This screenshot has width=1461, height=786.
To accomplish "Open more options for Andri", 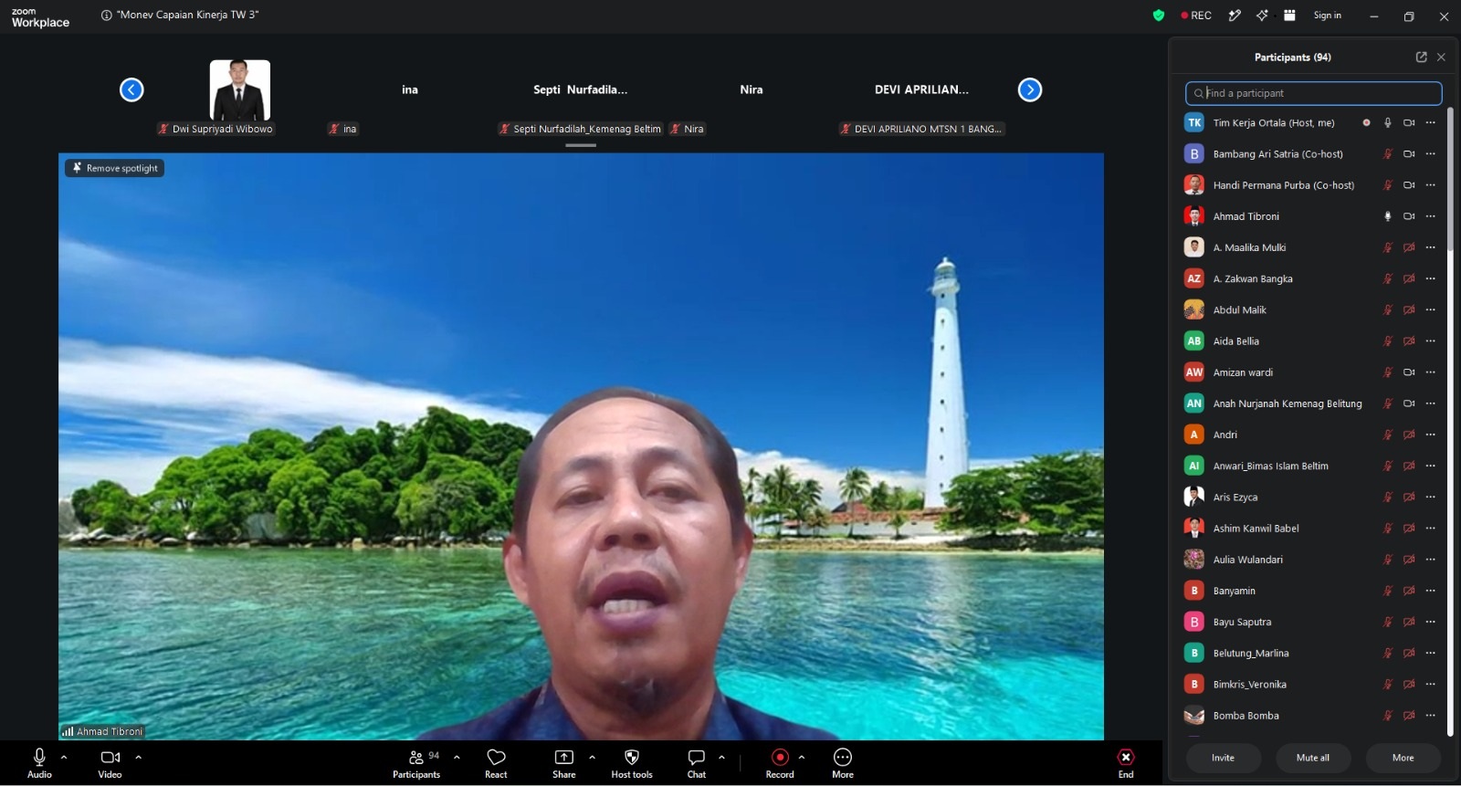I will pos(1430,435).
